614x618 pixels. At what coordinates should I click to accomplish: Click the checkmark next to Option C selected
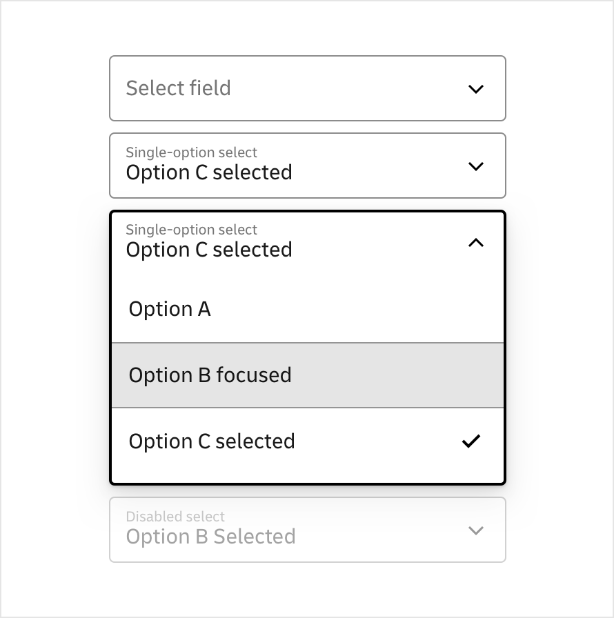pyautogui.click(x=471, y=441)
